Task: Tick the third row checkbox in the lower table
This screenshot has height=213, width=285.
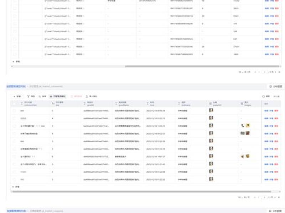Action: coord(14,126)
